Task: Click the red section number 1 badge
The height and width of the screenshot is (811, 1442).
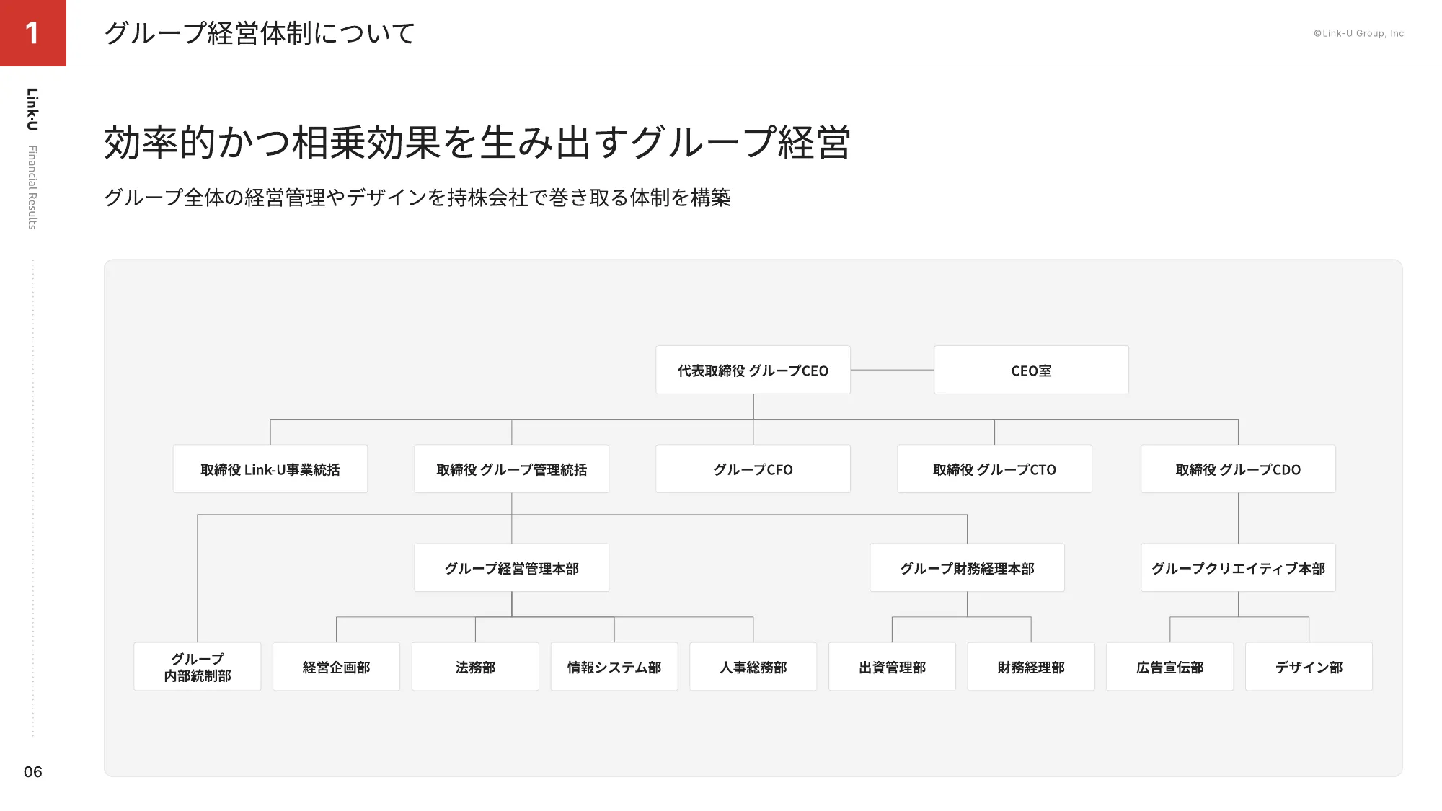Action: [32, 33]
